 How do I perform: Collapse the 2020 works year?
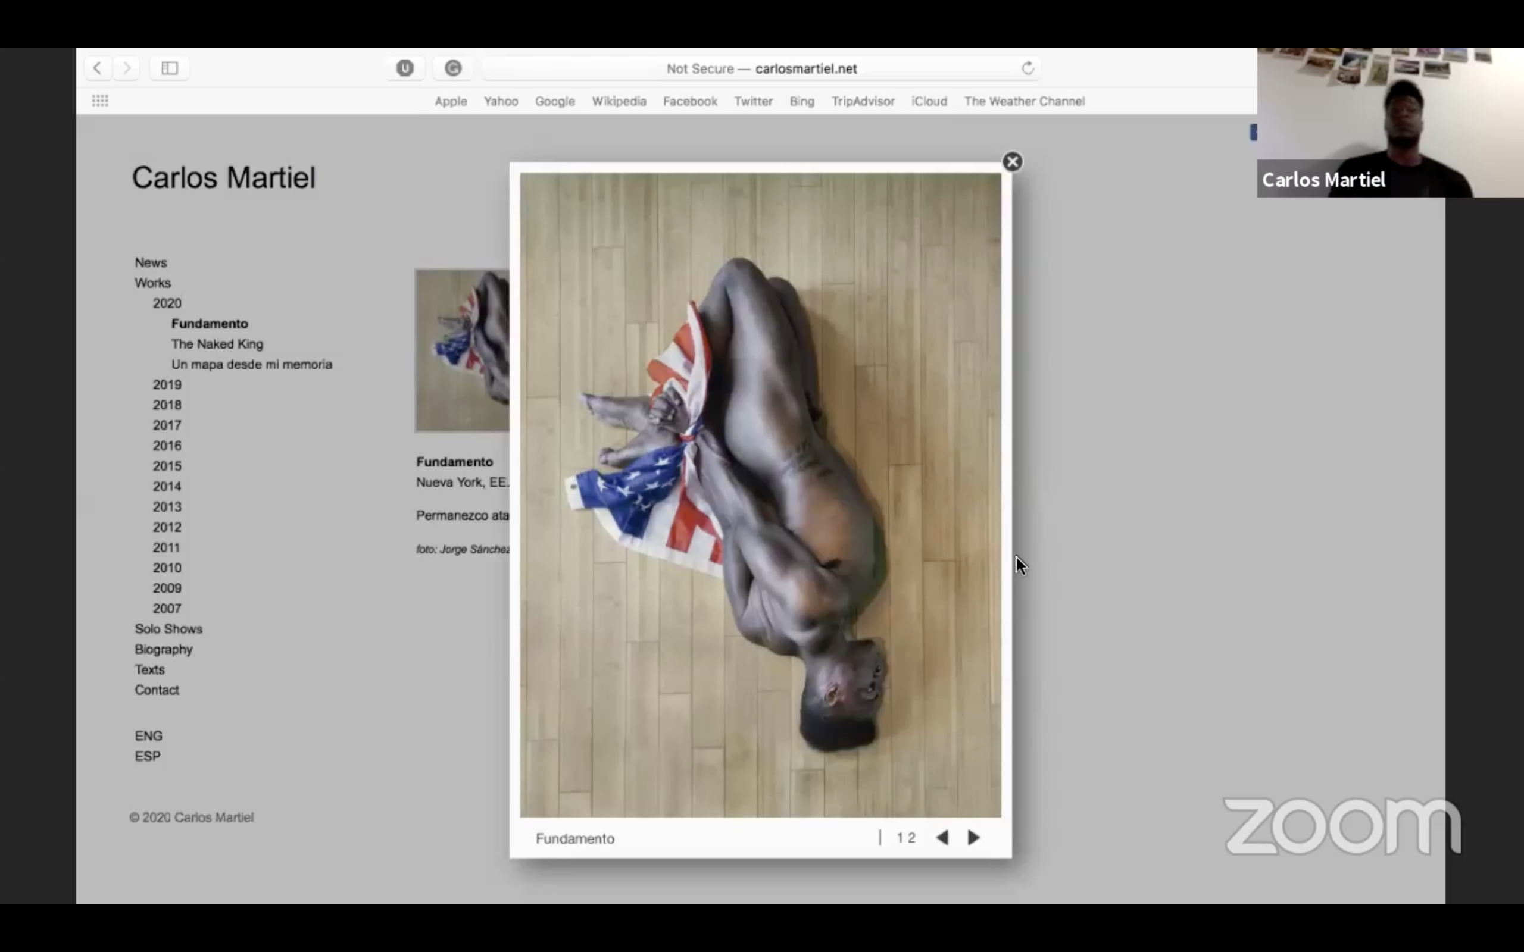pos(167,303)
